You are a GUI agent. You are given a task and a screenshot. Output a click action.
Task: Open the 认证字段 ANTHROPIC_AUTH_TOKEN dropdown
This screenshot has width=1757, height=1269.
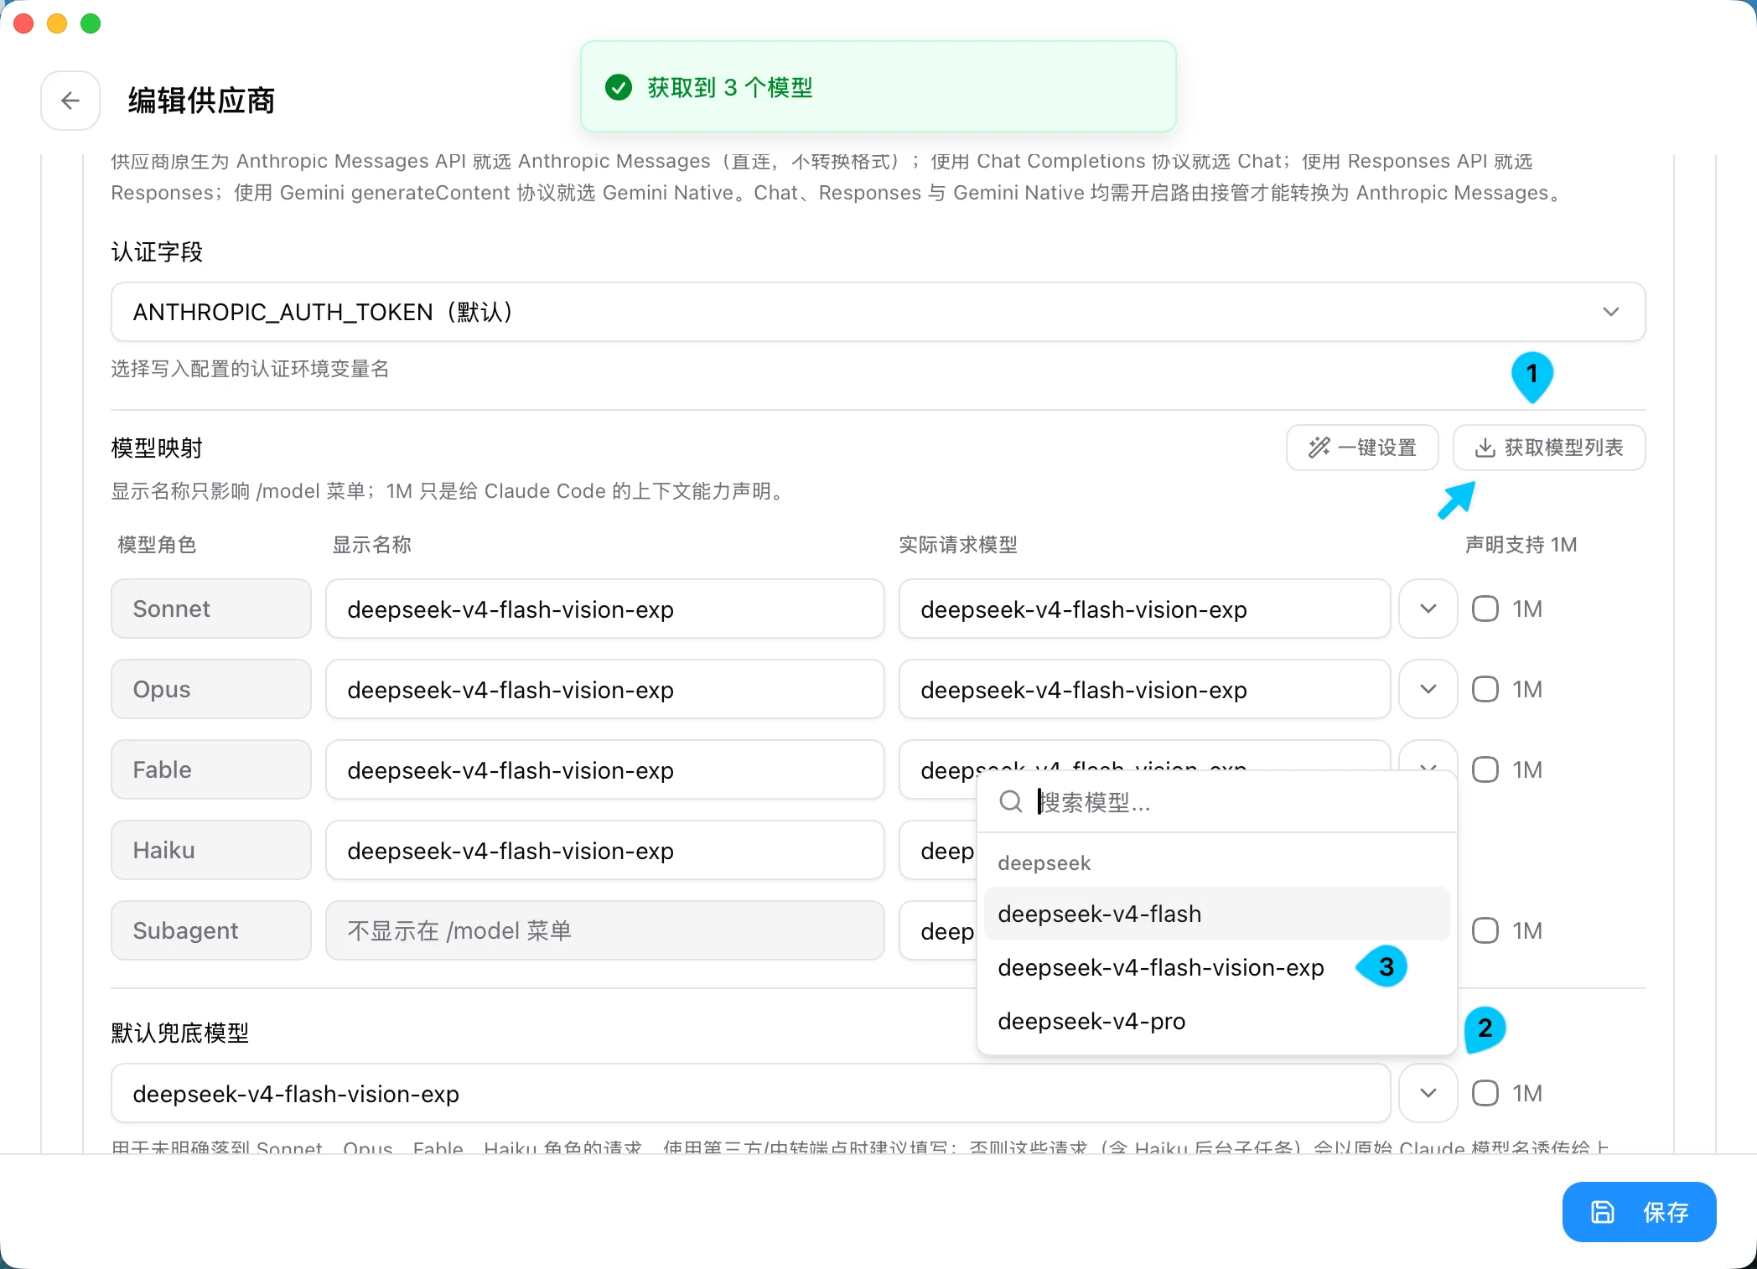pos(878,312)
